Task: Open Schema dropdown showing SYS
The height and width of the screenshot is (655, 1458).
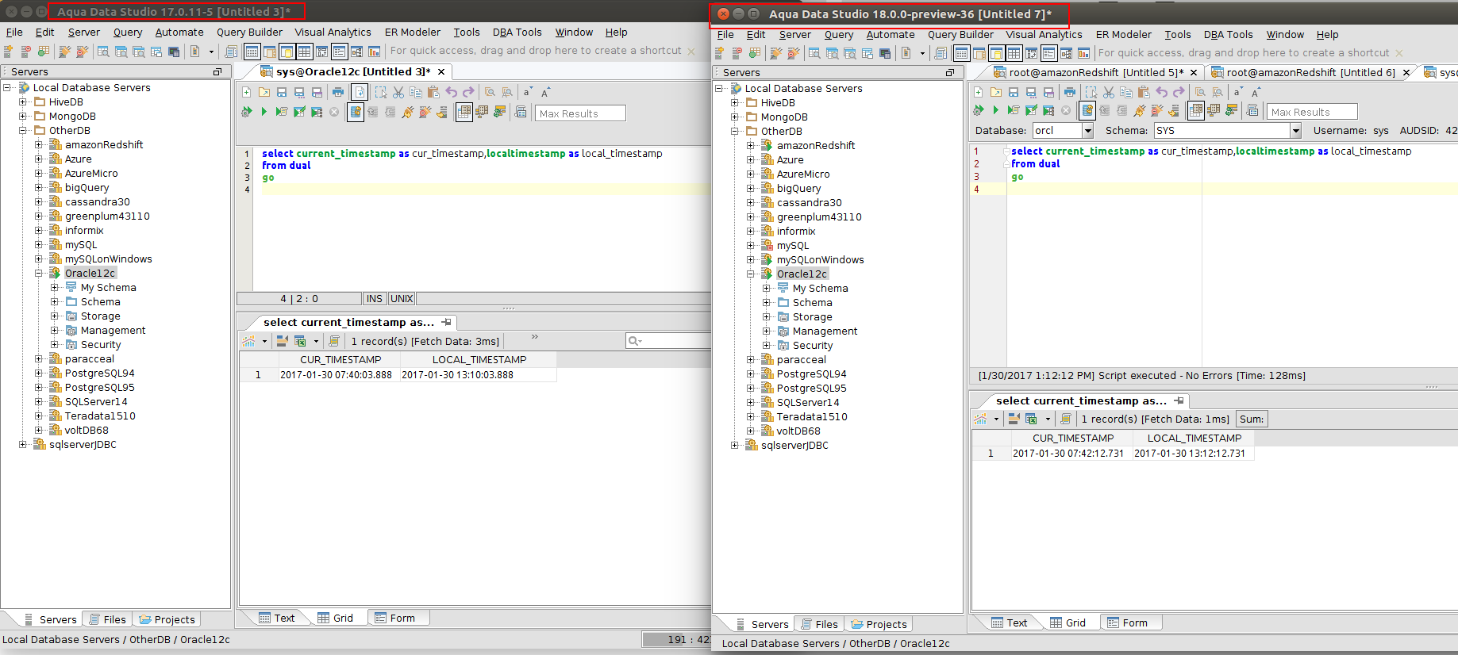Action: click(x=1296, y=131)
